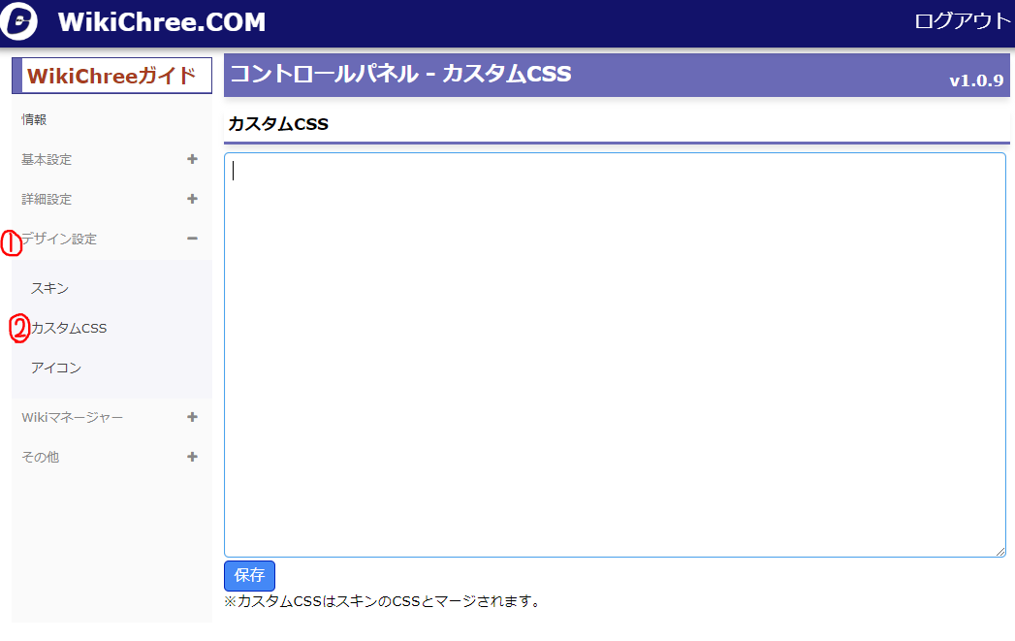Click the その他 menu entry
Screen dimensions: 1015x641
pyautogui.click(x=40, y=457)
